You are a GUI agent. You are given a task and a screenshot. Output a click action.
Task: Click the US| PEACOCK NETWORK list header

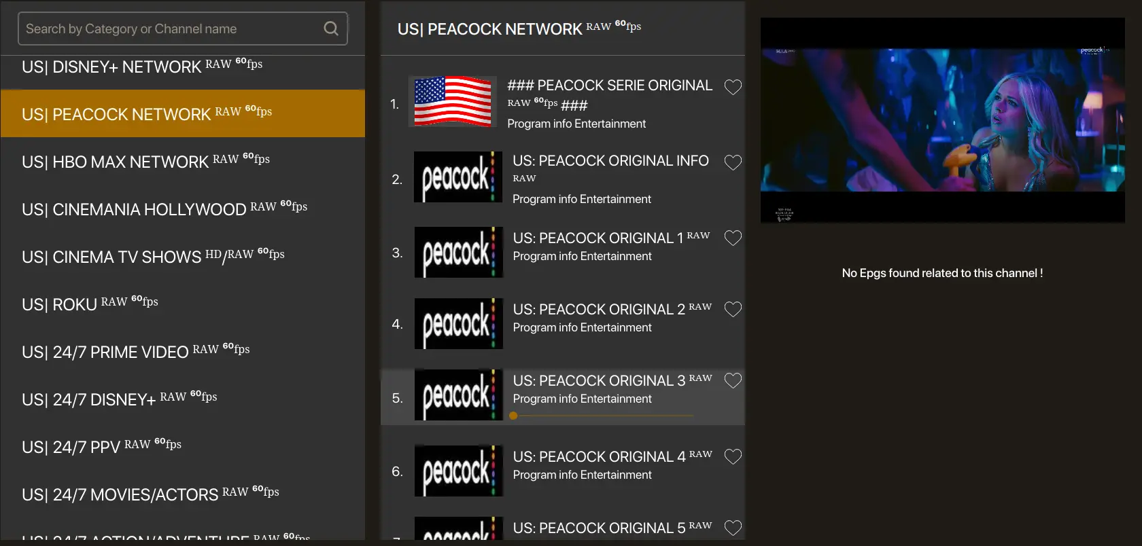coord(519,29)
